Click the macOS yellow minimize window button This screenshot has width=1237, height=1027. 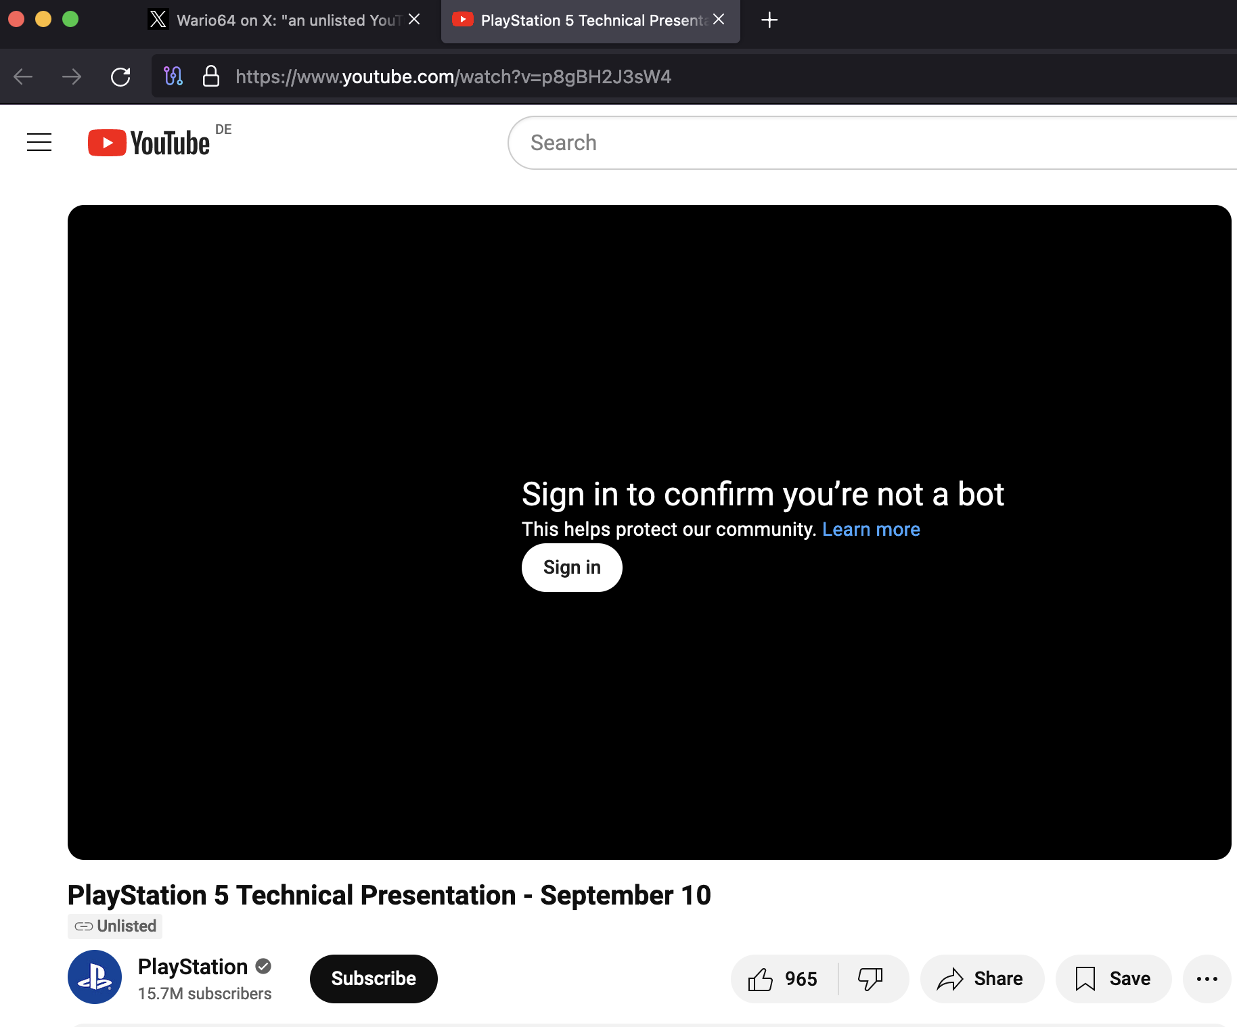43,19
